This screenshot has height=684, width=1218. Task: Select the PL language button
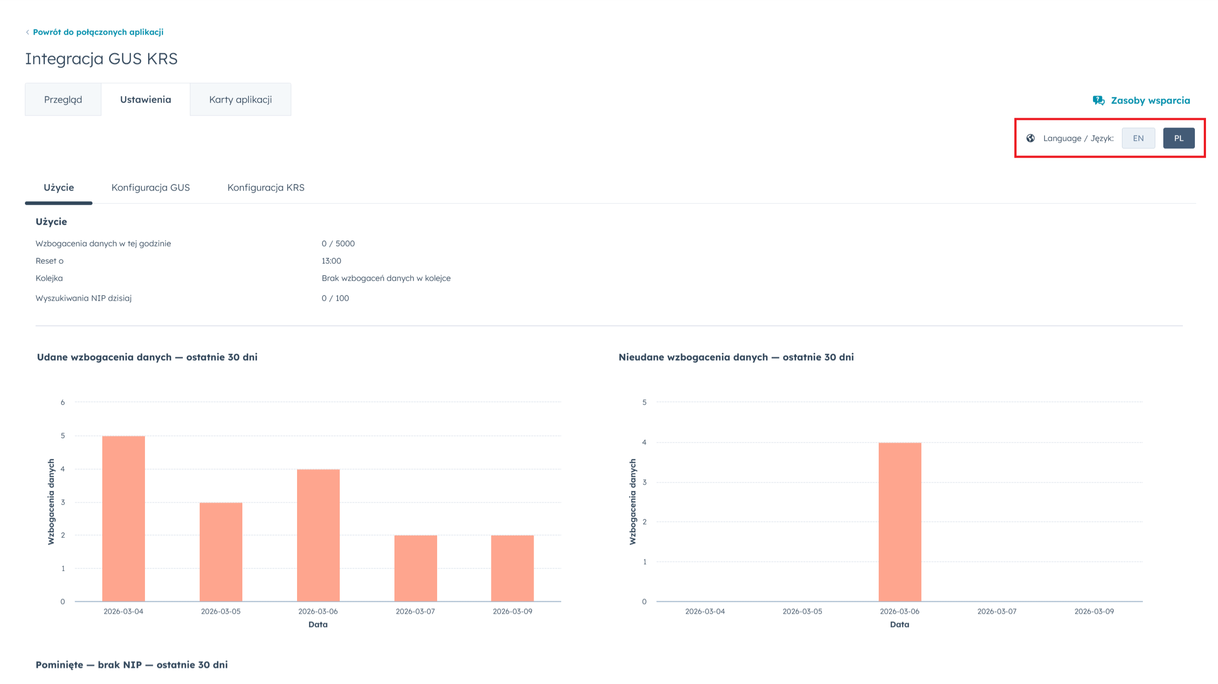pos(1179,139)
